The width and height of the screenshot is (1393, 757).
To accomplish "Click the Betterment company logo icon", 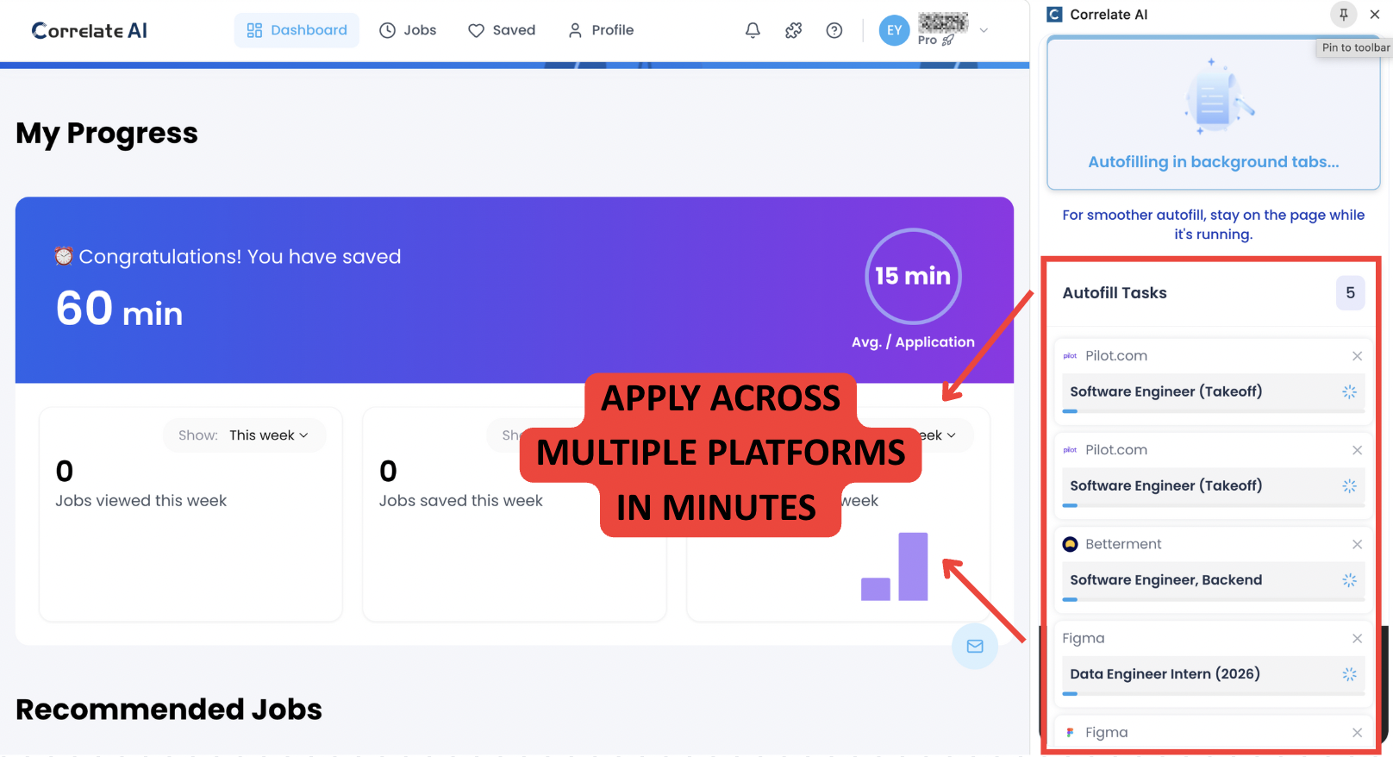I will pyautogui.click(x=1070, y=544).
